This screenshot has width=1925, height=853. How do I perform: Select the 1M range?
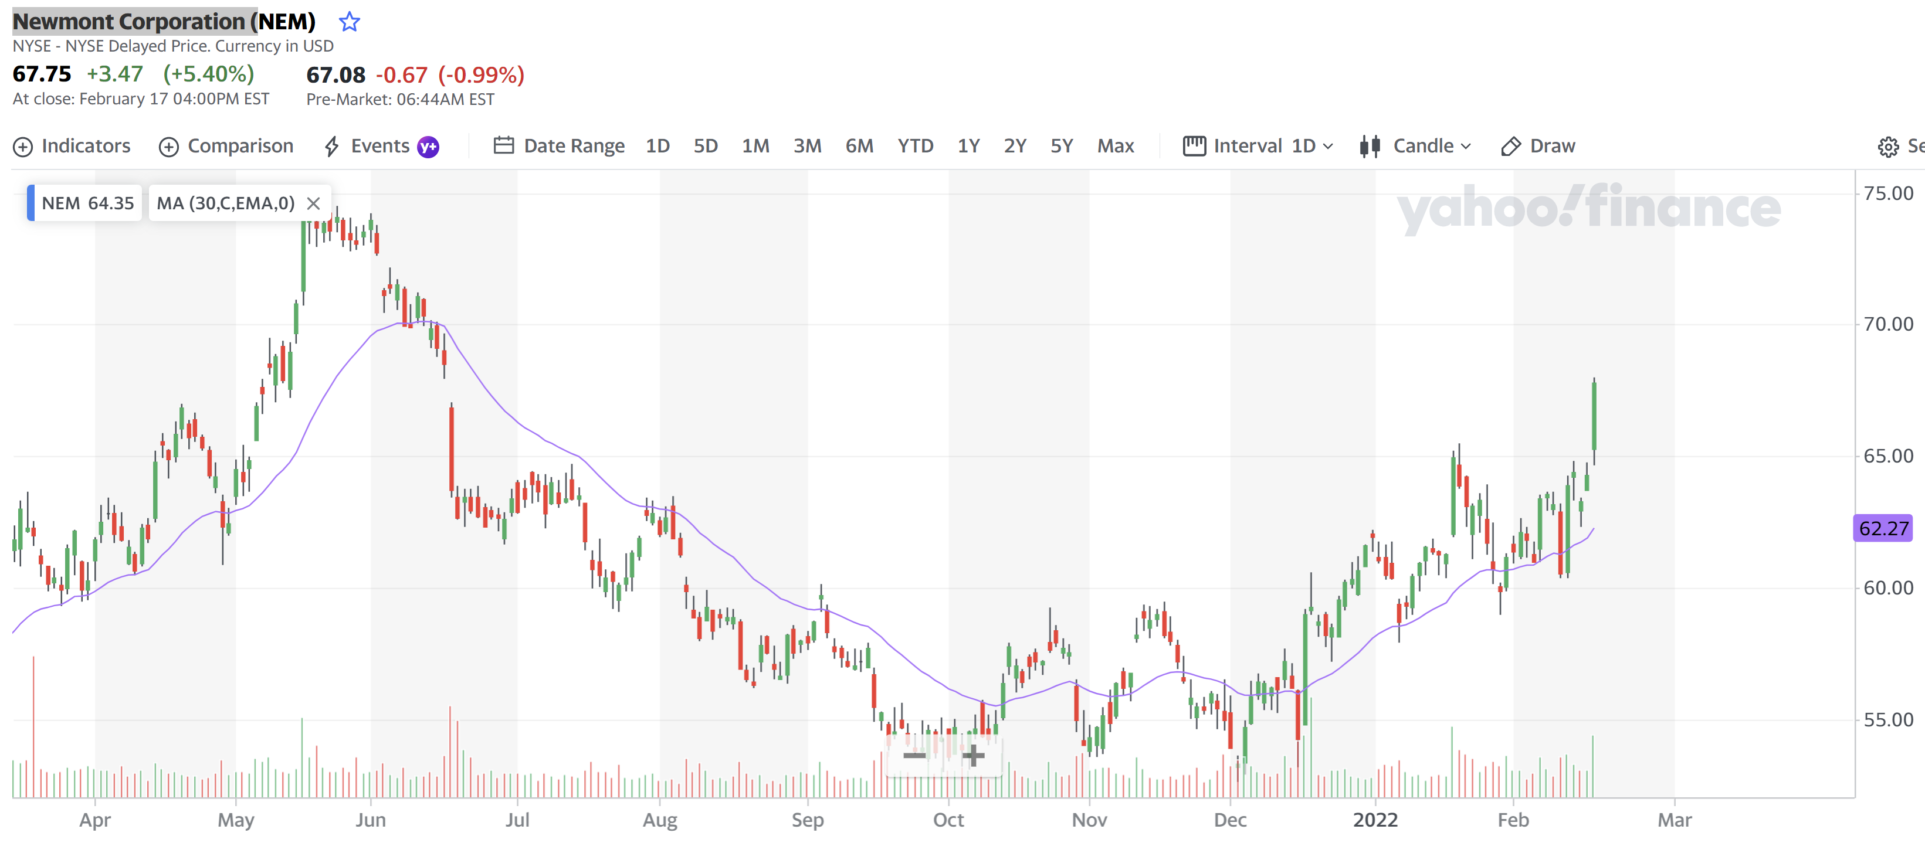(x=755, y=145)
